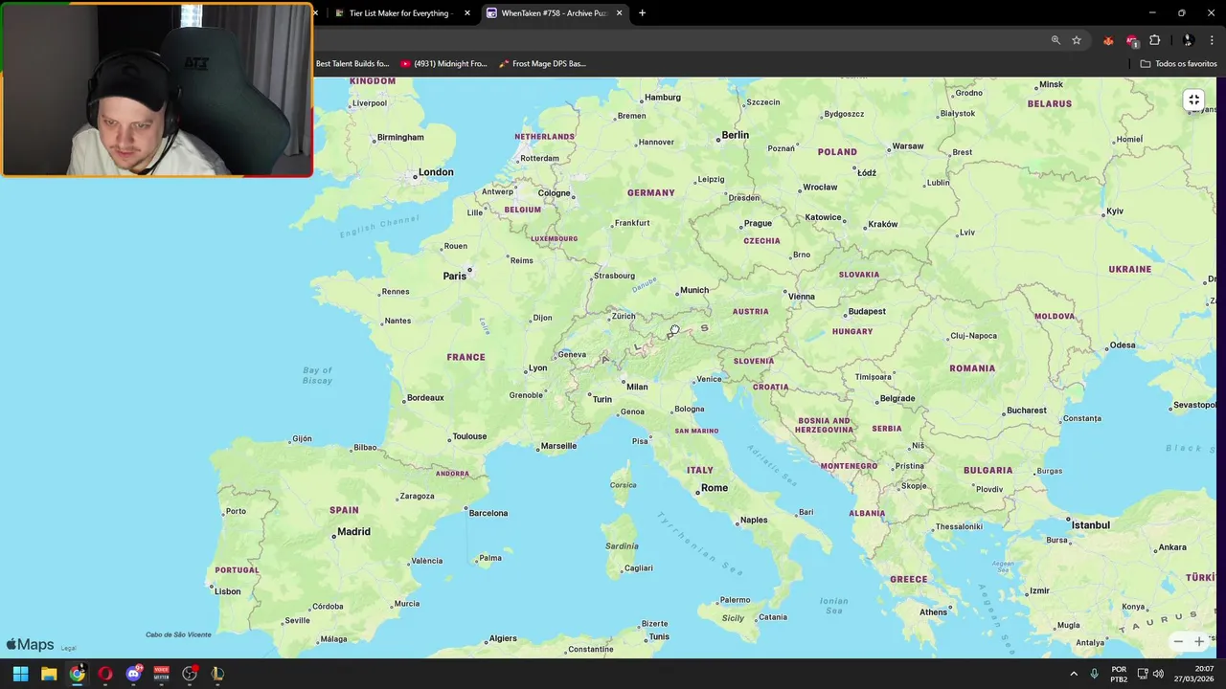This screenshot has height=689, width=1226.
Task: Click the Rome label on the map
Action: point(715,488)
